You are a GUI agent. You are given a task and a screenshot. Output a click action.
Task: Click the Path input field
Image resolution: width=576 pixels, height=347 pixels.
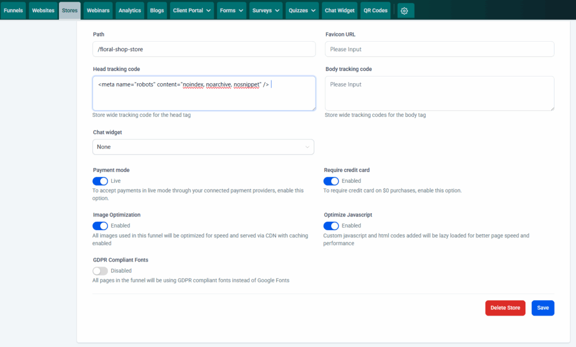[x=203, y=49]
